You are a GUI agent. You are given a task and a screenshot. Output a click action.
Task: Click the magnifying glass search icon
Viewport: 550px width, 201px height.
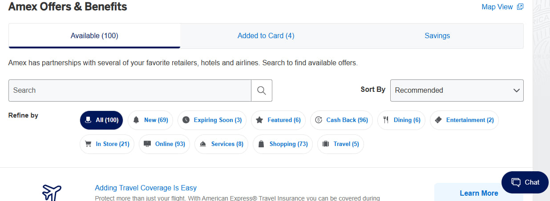click(x=262, y=91)
